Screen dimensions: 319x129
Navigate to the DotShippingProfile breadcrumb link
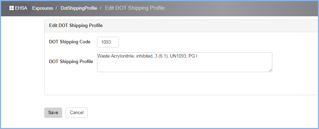coord(79,8)
